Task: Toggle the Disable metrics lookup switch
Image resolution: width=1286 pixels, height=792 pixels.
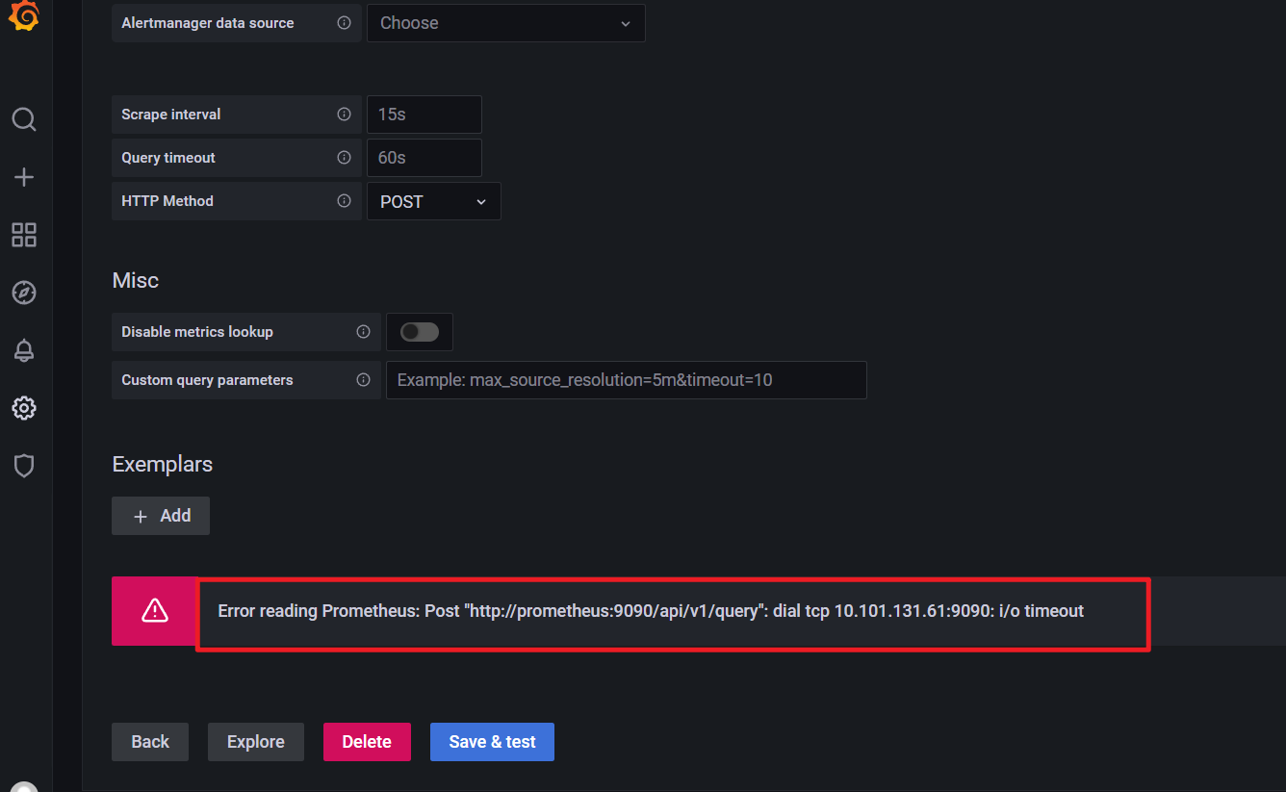Action: [420, 332]
